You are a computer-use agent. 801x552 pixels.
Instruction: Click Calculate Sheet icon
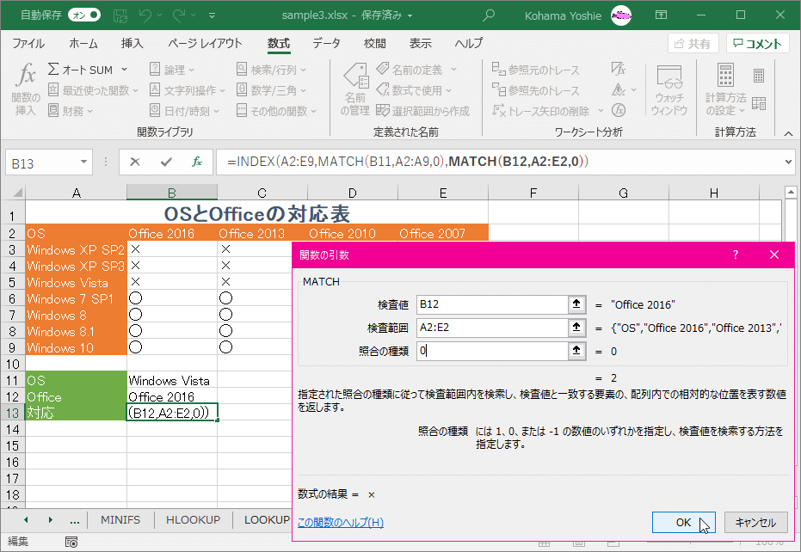point(759,104)
